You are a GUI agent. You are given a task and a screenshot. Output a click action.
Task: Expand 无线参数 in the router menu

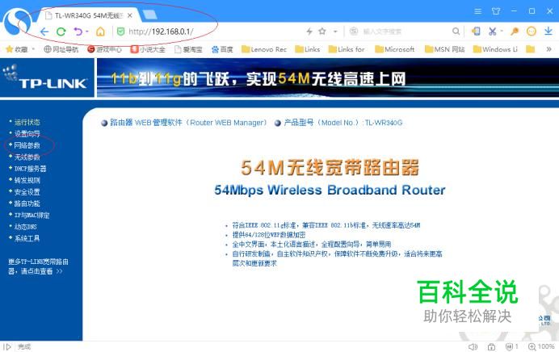click(27, 157)
